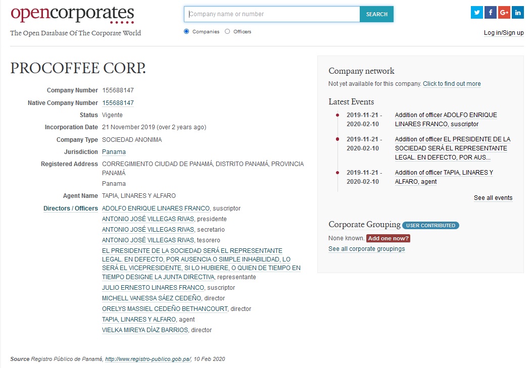Click to find out more about company network
531x368 pixels.
[x=452, y=83]
